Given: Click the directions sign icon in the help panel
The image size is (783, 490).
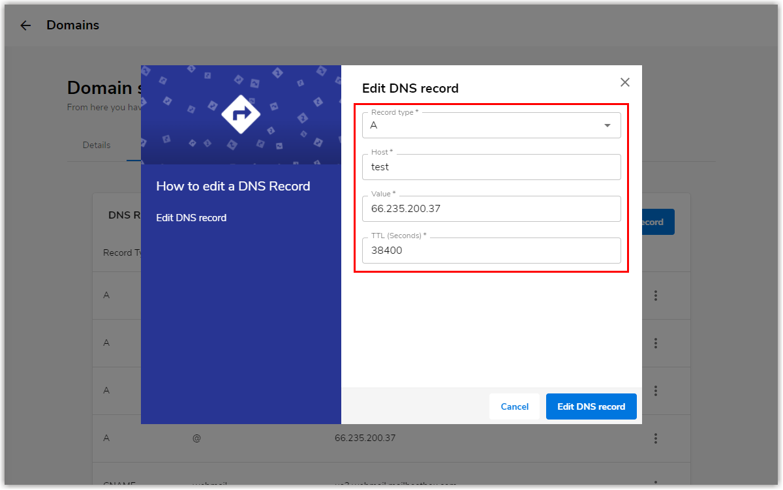Looking at the screenshot, I should pos(241,114).
